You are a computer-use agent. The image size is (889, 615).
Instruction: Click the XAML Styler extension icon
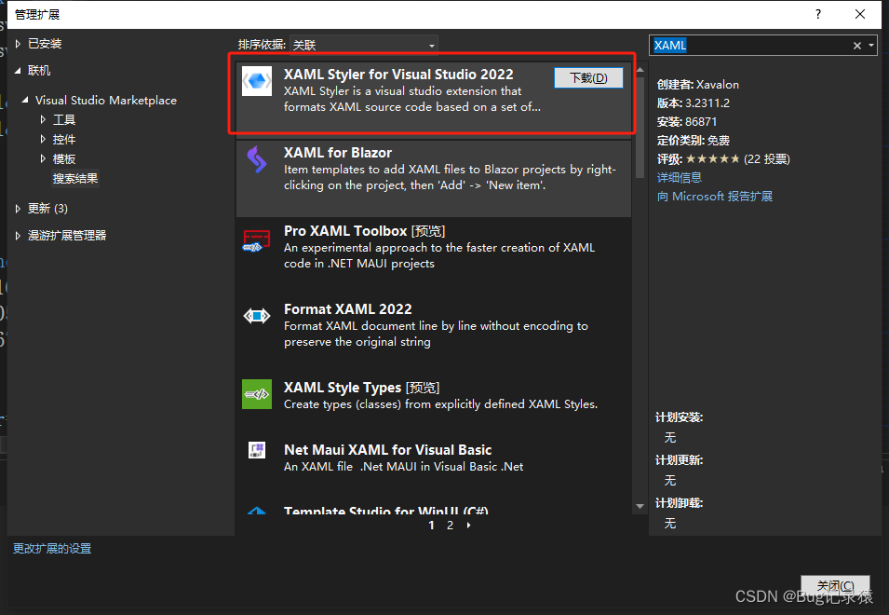[257, 81]
